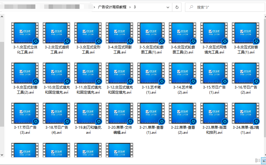Click left pane scroll down arrow

2,155
